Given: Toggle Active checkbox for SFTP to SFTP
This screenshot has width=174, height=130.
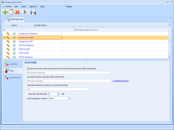Looking at the screenshot, I should pos(14,49).
